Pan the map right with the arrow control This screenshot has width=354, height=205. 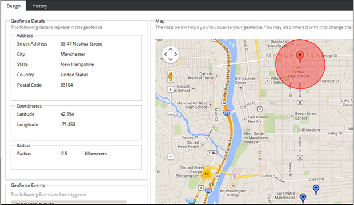[x=176, y=54]
